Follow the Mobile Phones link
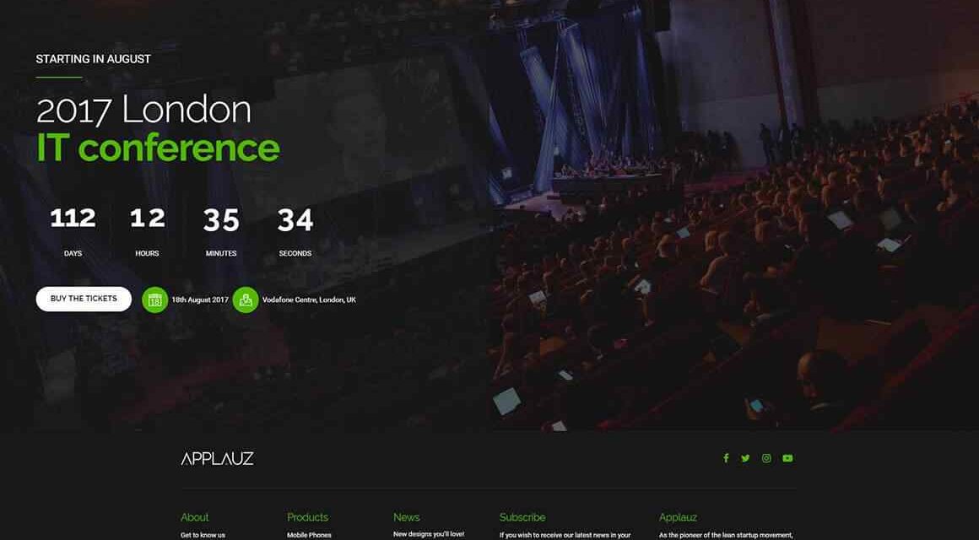 point(309,535)
